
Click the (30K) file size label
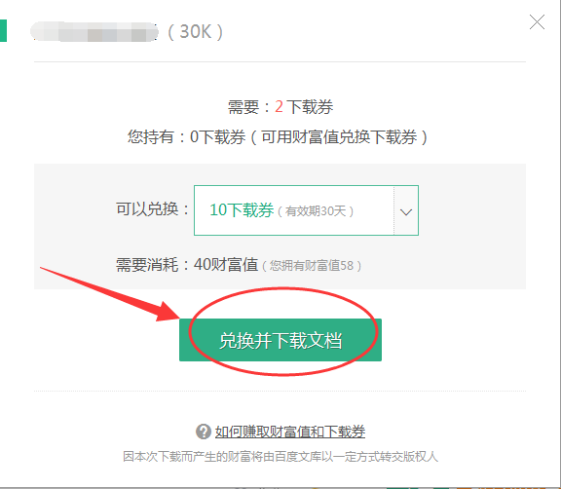[x=195, y=31]
